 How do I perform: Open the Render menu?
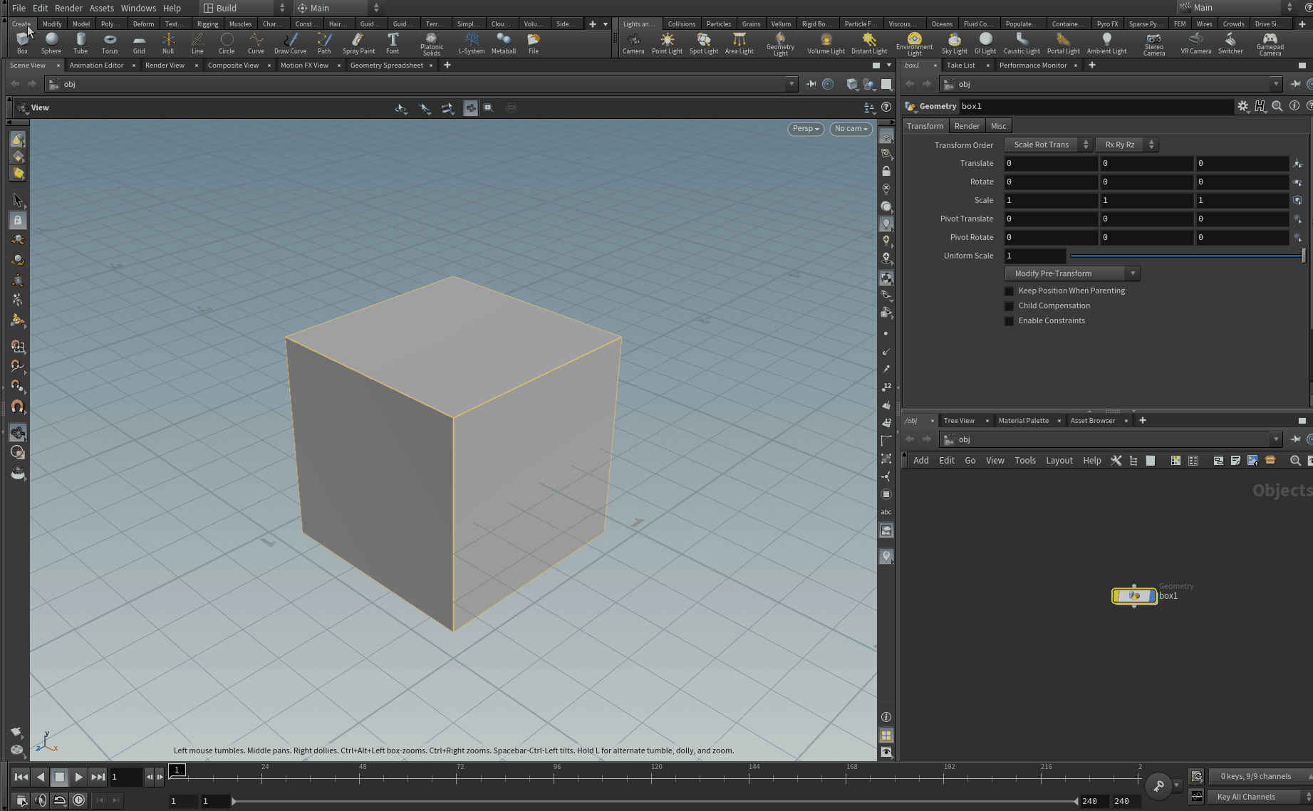[68, 8]
